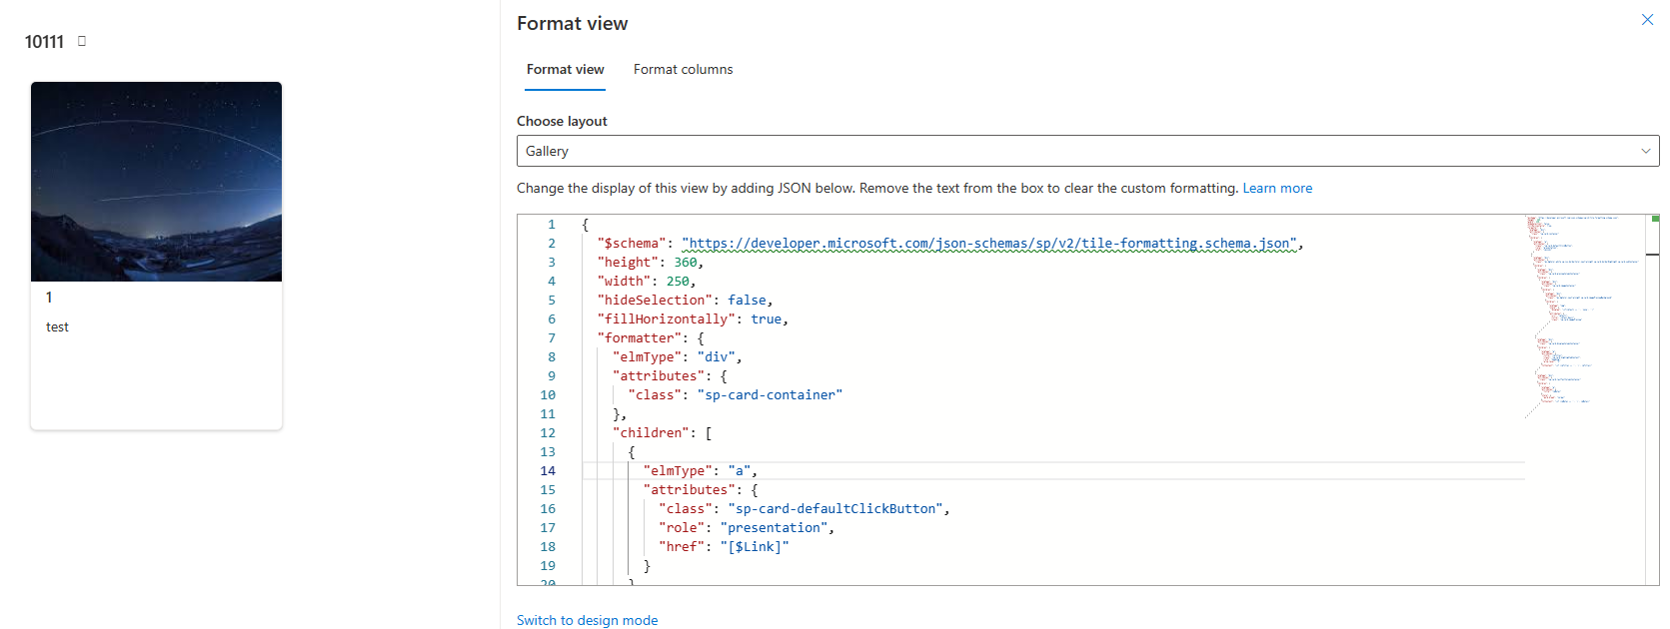
Task: Select the card text 'test'
Action: click(57, 326)
